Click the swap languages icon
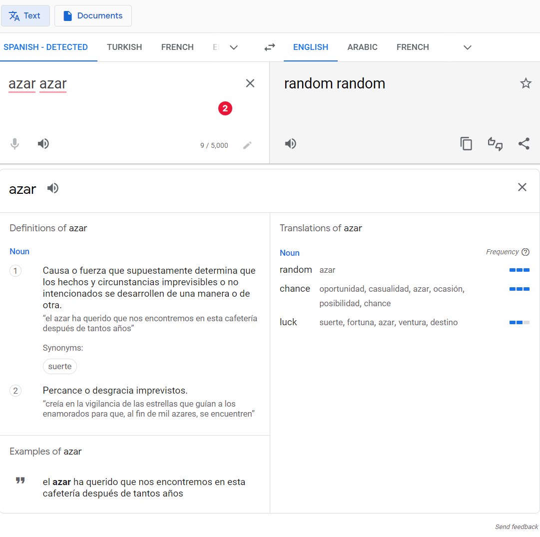This screenshot has width=540, height=537. pyautogui.click(x=270, y=47)
